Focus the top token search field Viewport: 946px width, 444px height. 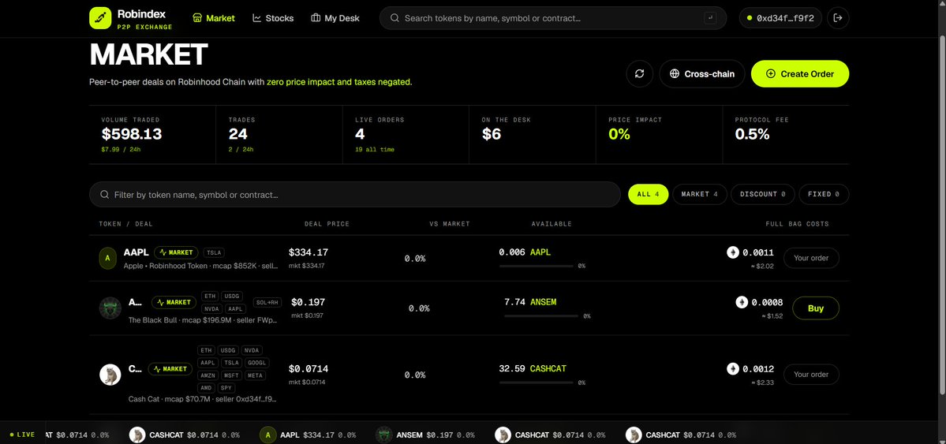tap(552, 18)
